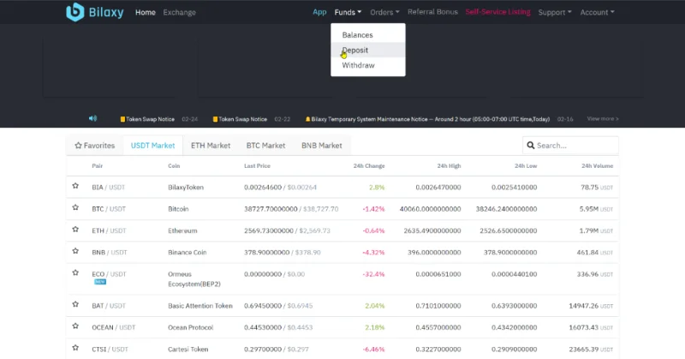
Task: Click View more announcements link
Action: [603, 118]
